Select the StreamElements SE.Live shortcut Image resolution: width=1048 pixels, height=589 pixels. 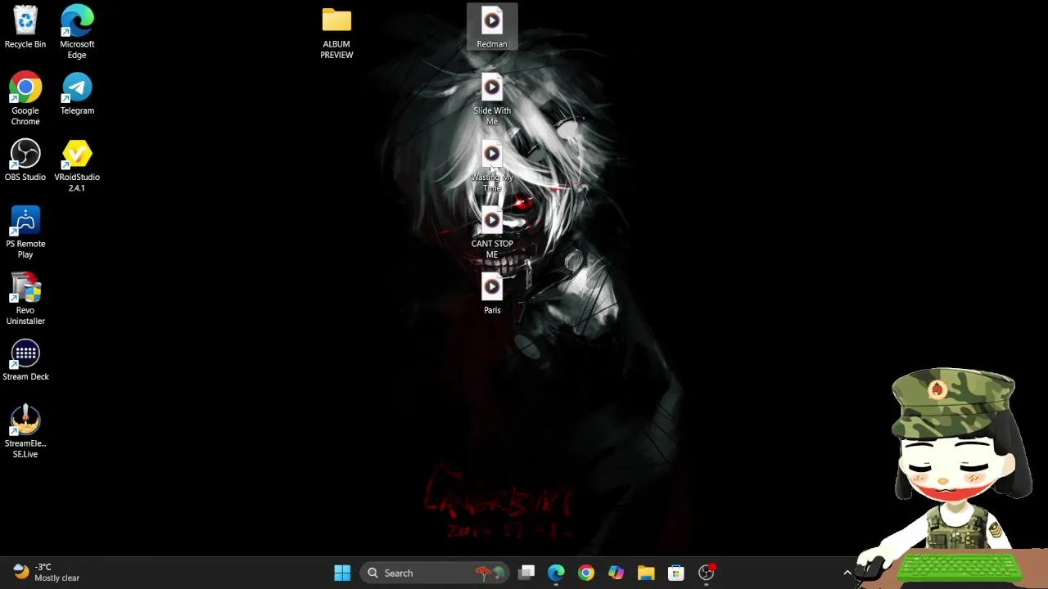[x=25, y=432]
